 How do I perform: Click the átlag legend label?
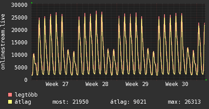coord(23,102)
